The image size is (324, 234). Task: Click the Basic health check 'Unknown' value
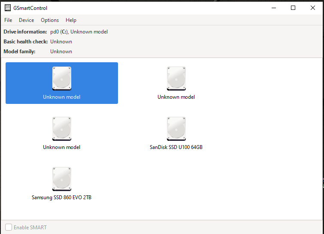(61, 42)
